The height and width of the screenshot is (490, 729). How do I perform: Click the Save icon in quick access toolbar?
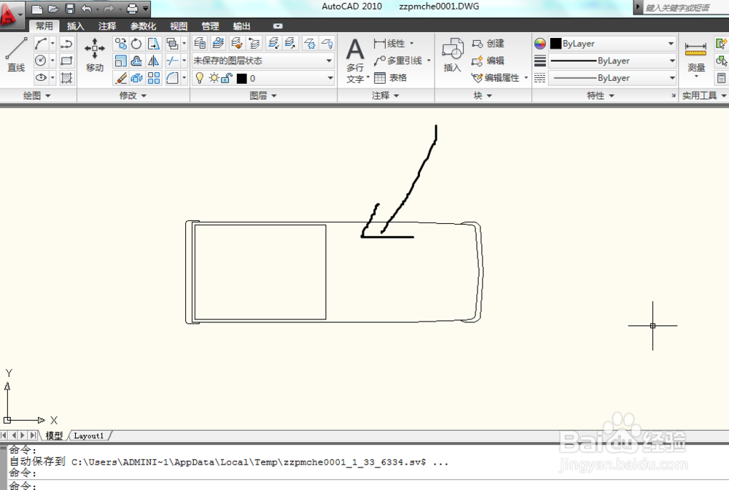[x=70, y=8]
